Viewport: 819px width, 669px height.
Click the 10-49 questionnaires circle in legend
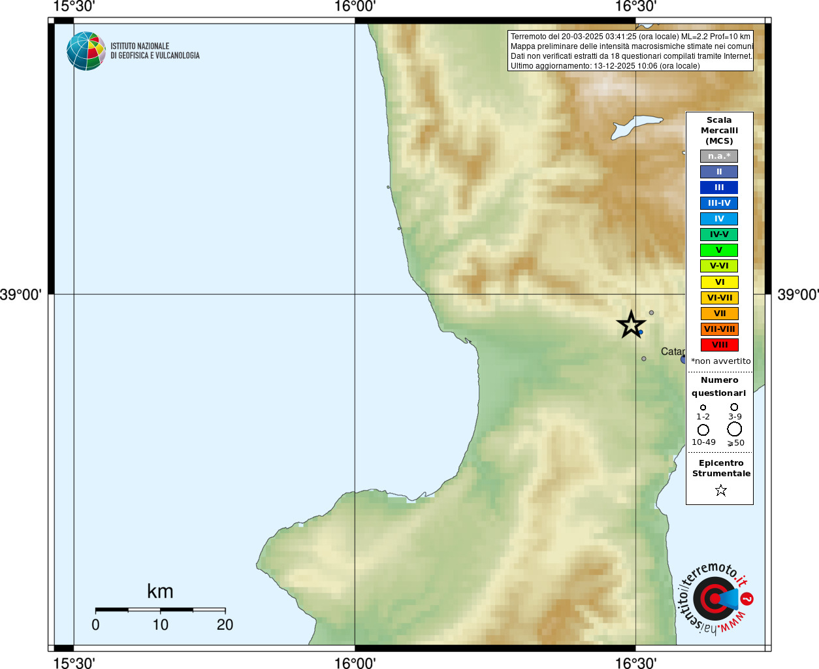coord(703,430)
